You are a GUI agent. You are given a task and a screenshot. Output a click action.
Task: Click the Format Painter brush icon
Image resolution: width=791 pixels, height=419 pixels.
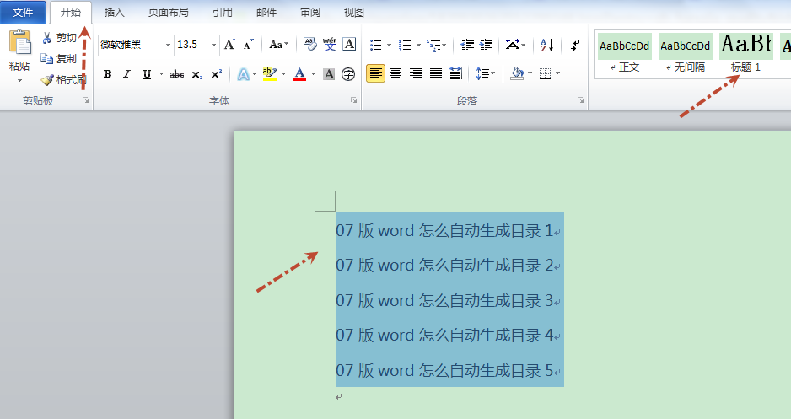point(47,79)
